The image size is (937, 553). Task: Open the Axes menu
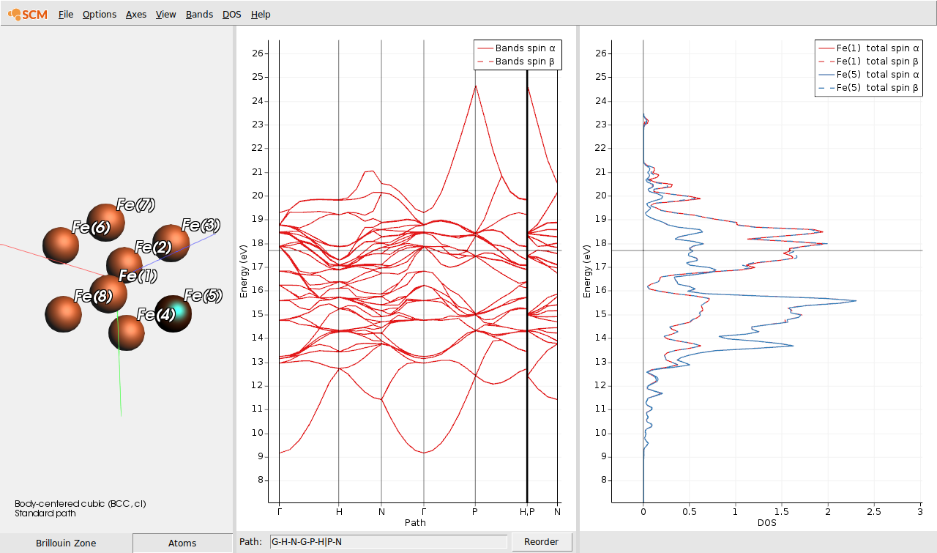click(x=135, y=14)
